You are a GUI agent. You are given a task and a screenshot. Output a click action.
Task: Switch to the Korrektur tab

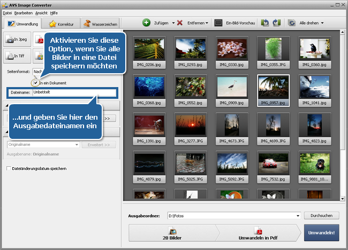point(61,24)
